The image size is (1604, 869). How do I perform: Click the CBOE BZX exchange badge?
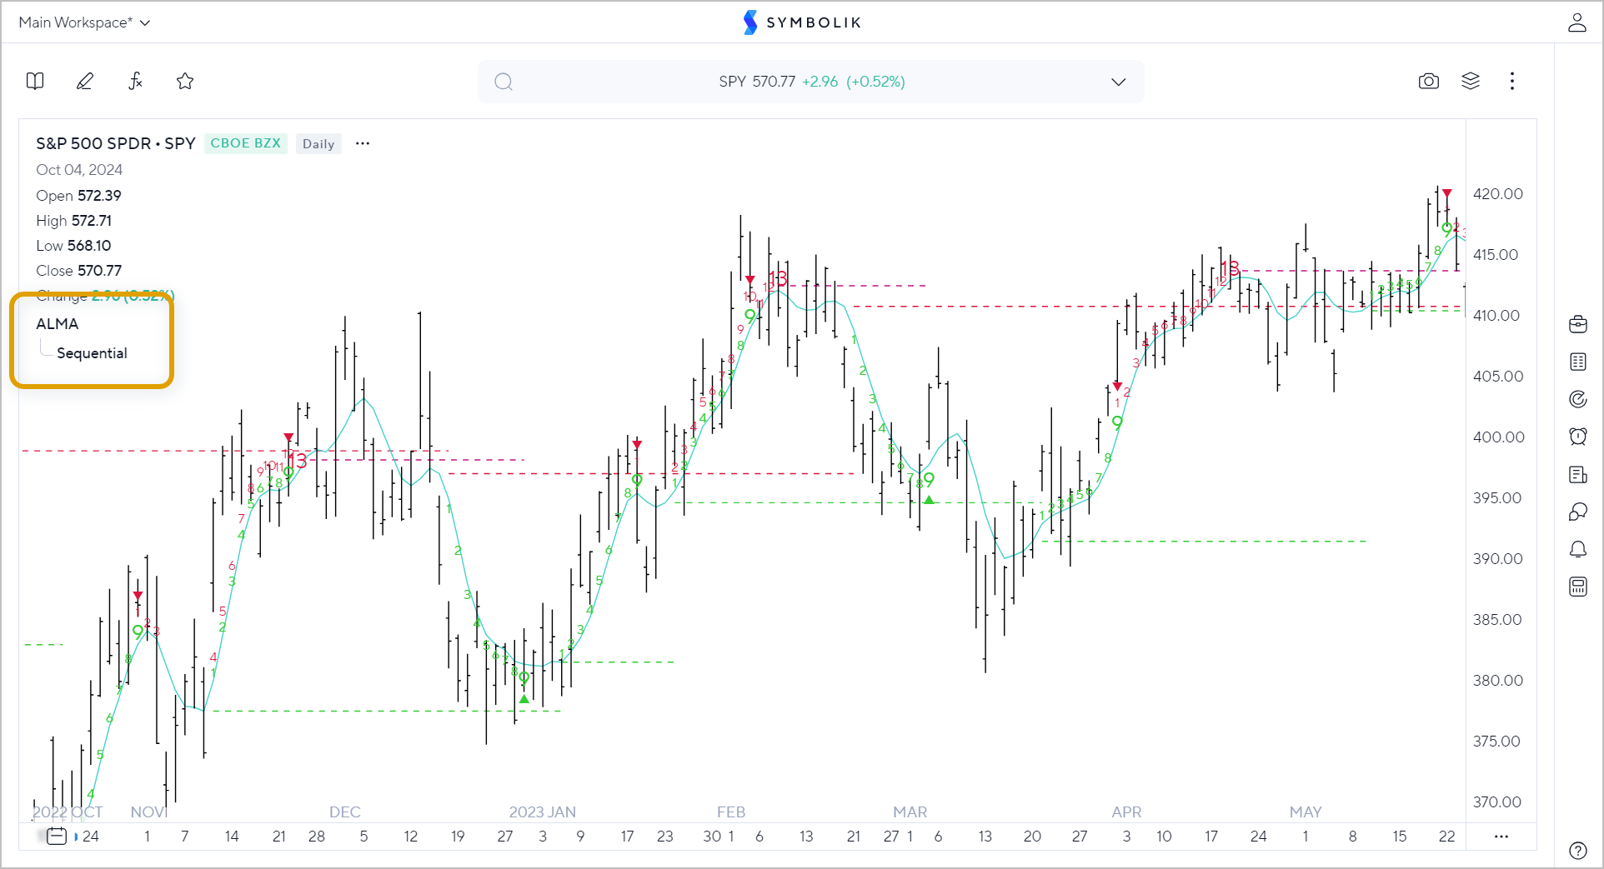tap(246, 143)
